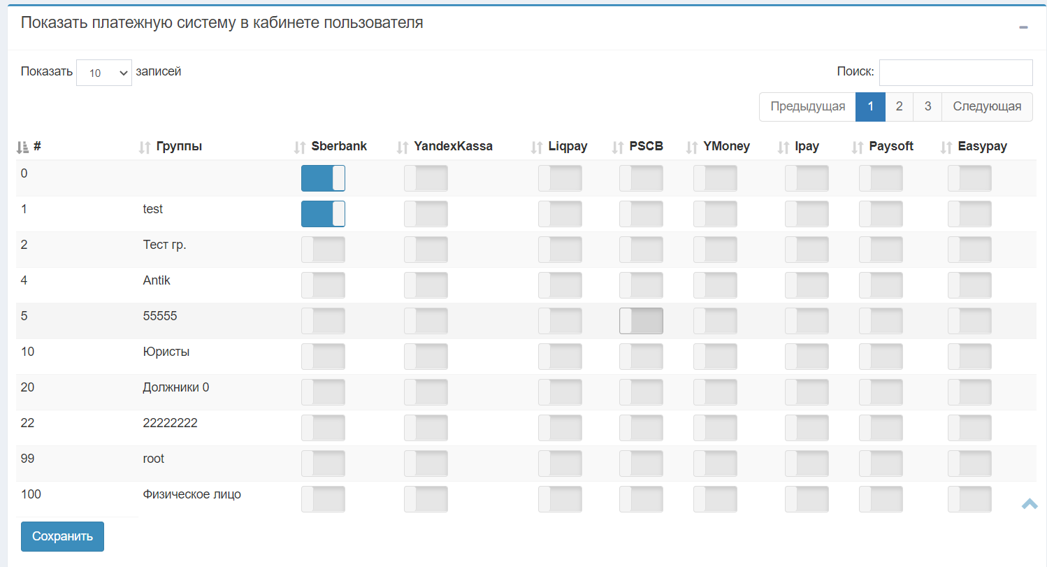Sort by Easypay column icon

(946, 147)
